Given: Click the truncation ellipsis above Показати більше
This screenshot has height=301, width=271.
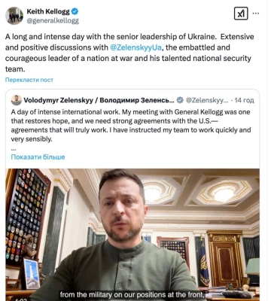Looking at the screenshot, I should [x=14, y=150].
